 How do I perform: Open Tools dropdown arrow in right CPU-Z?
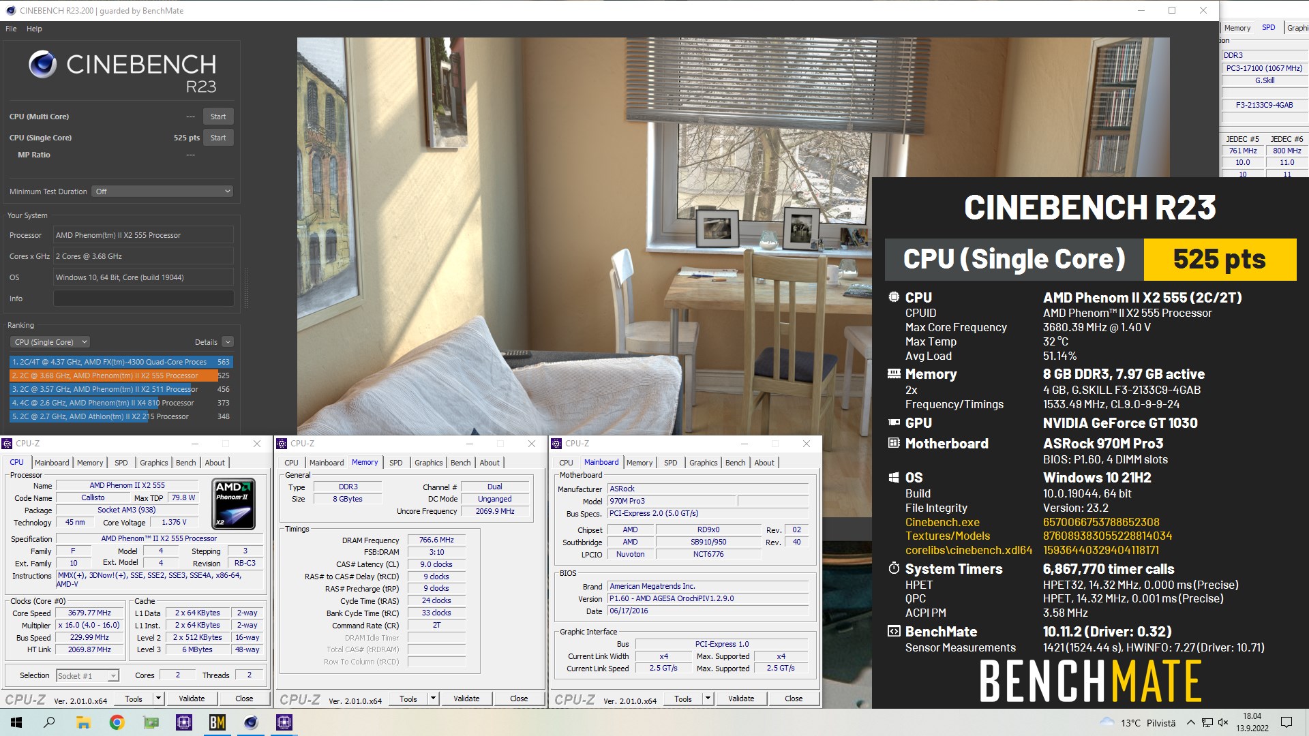click(708, 699)
